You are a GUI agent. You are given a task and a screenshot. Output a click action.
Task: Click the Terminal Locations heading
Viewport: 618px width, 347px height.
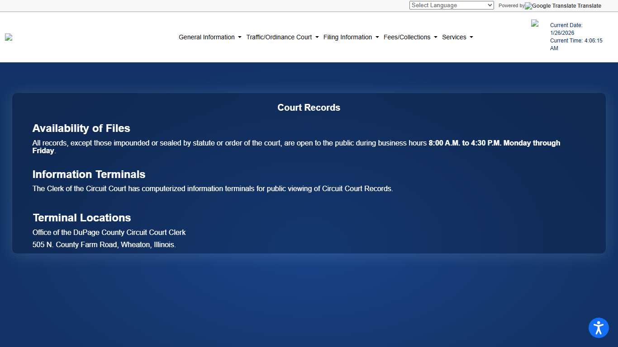[82, 218]
